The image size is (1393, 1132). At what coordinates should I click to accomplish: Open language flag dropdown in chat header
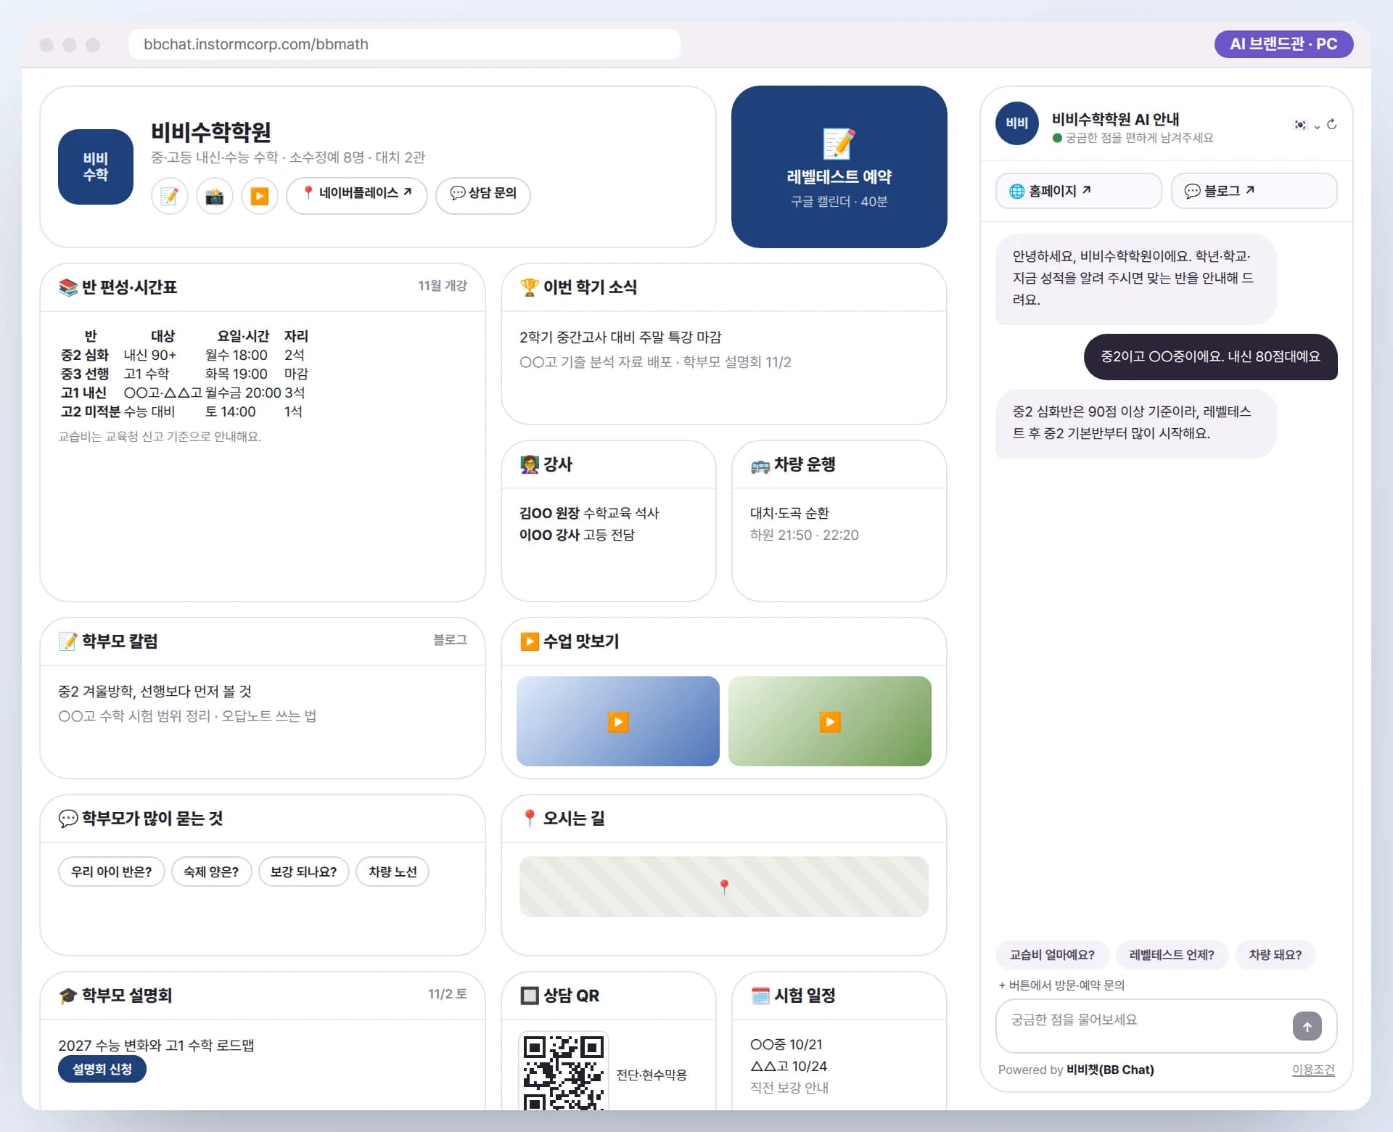[x=1306, y=125]
